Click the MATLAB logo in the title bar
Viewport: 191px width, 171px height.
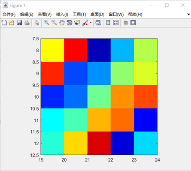[6, 6]
